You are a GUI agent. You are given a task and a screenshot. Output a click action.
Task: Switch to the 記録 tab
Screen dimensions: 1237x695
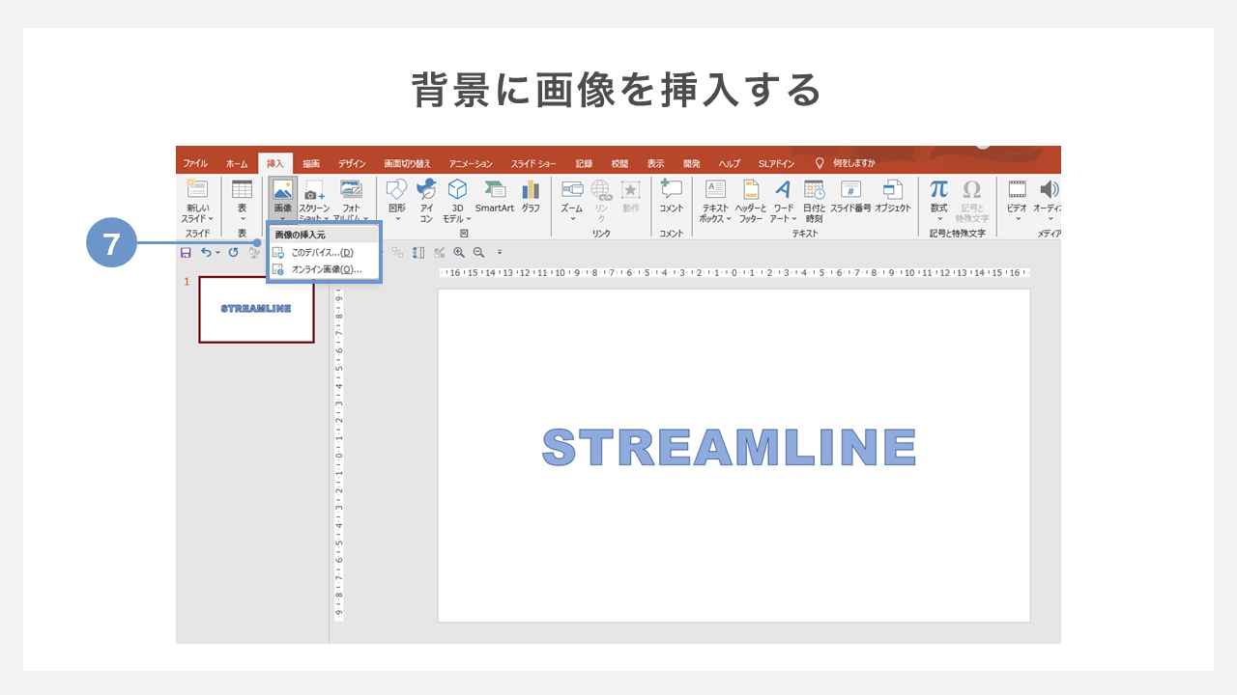click(x=584, y=163)
